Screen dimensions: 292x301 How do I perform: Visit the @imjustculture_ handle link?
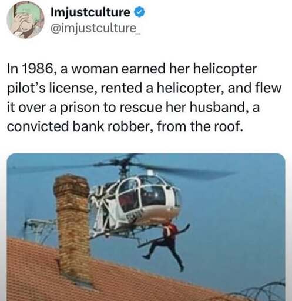click(96, 28)
